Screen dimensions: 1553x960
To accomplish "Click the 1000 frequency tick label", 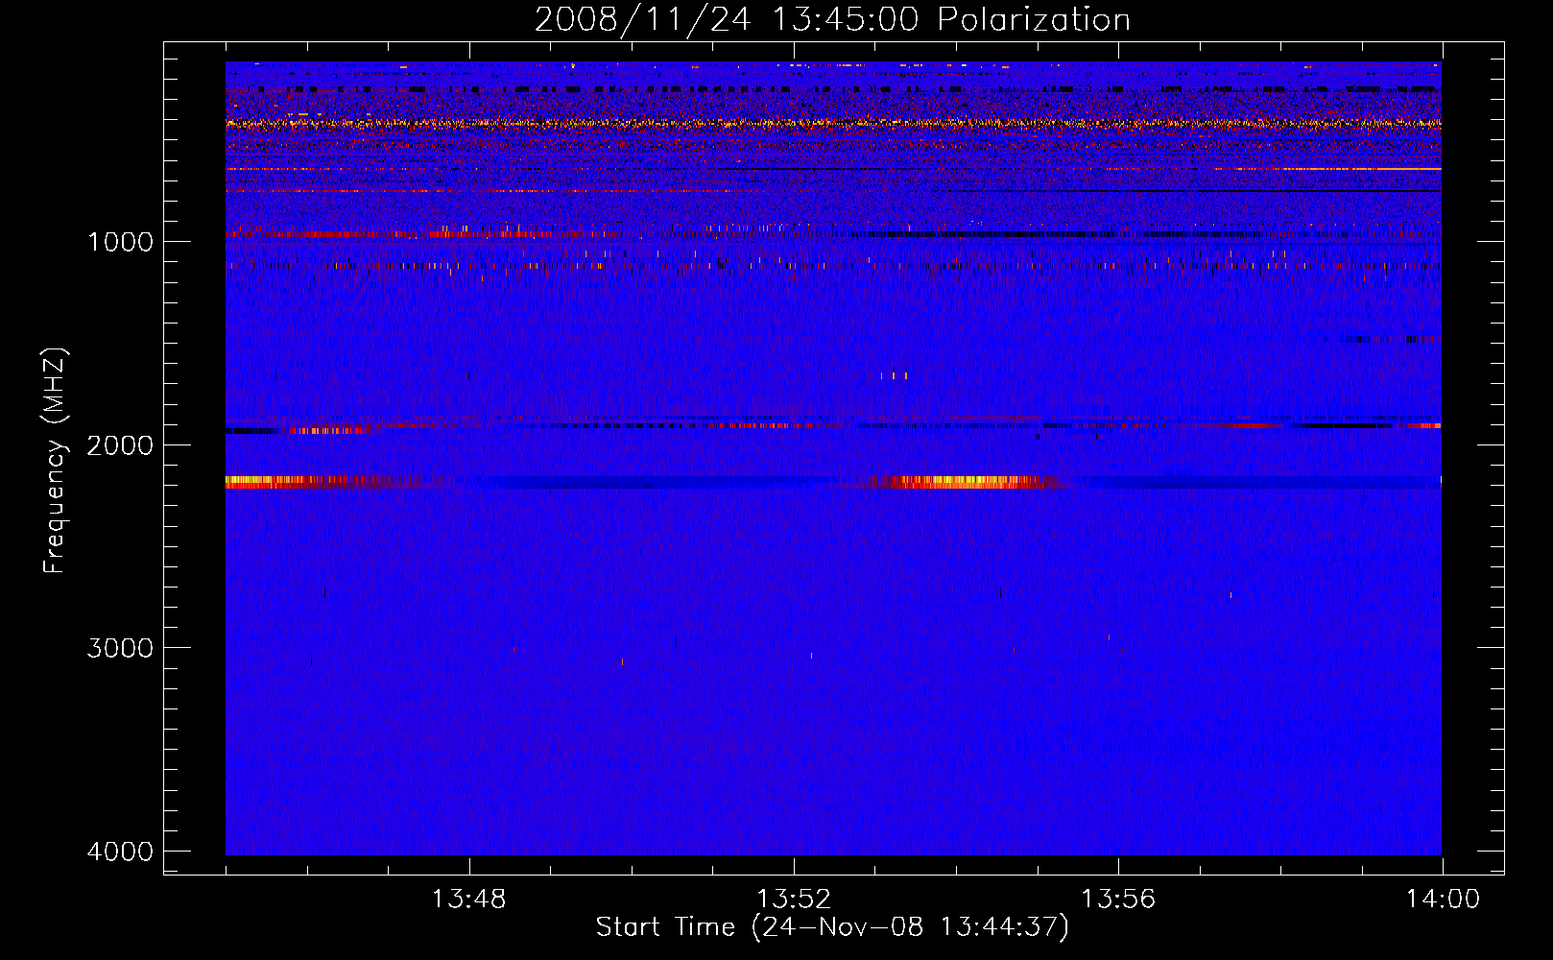I will (120, 241).
